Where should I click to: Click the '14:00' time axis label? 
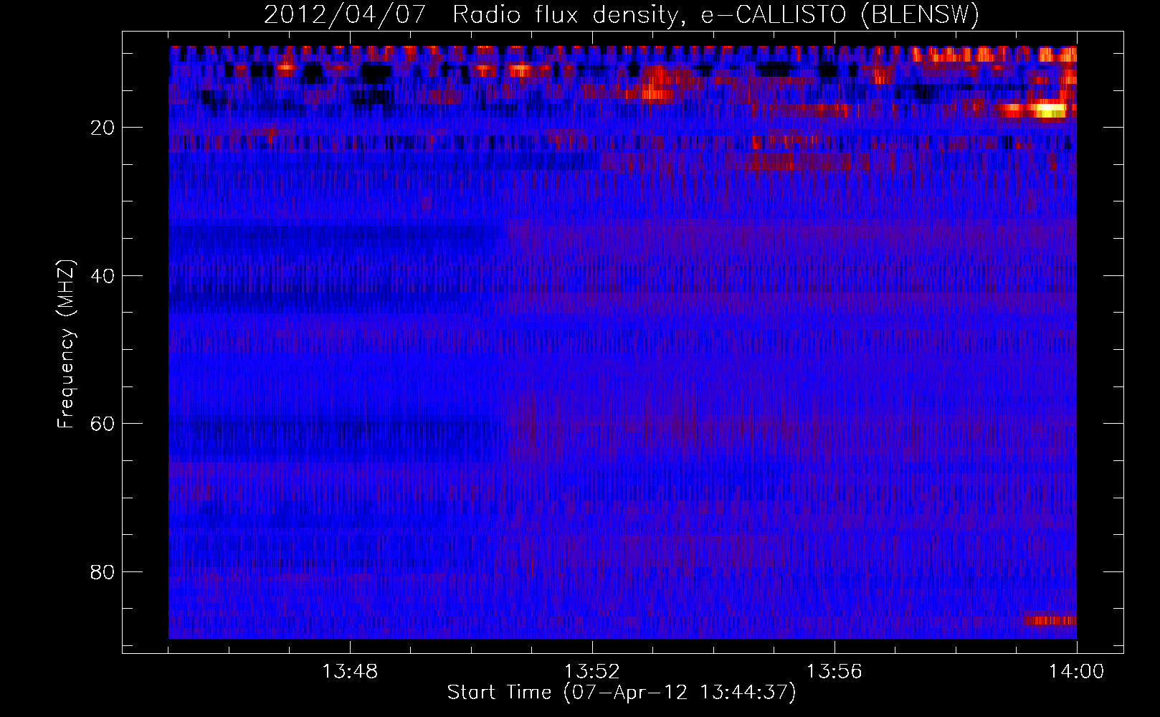(1077, 672)
